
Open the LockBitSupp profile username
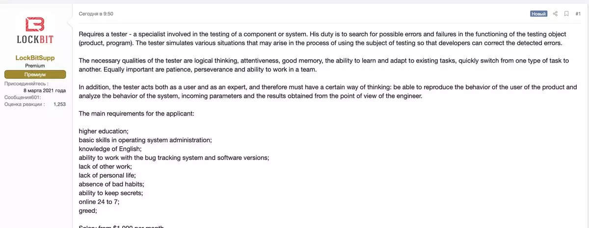(x=35, y=58)
